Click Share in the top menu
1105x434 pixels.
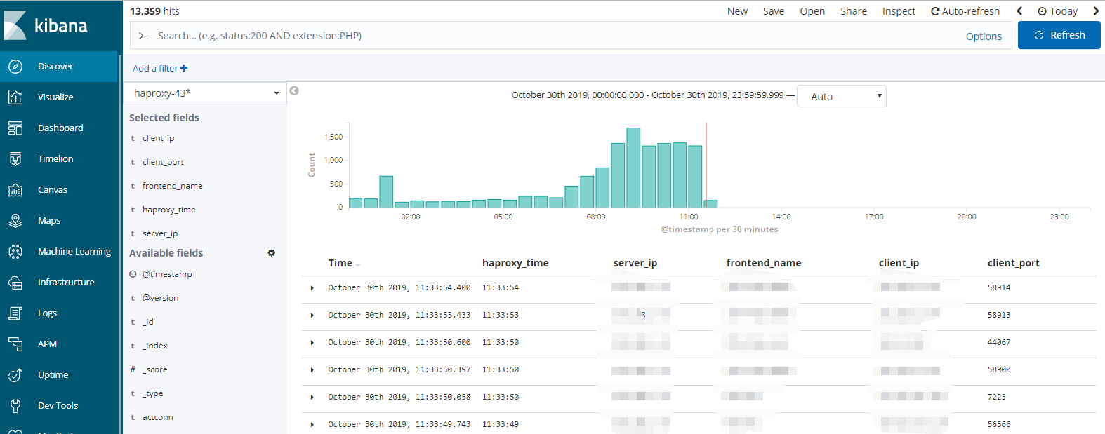[x=854, y=11]
